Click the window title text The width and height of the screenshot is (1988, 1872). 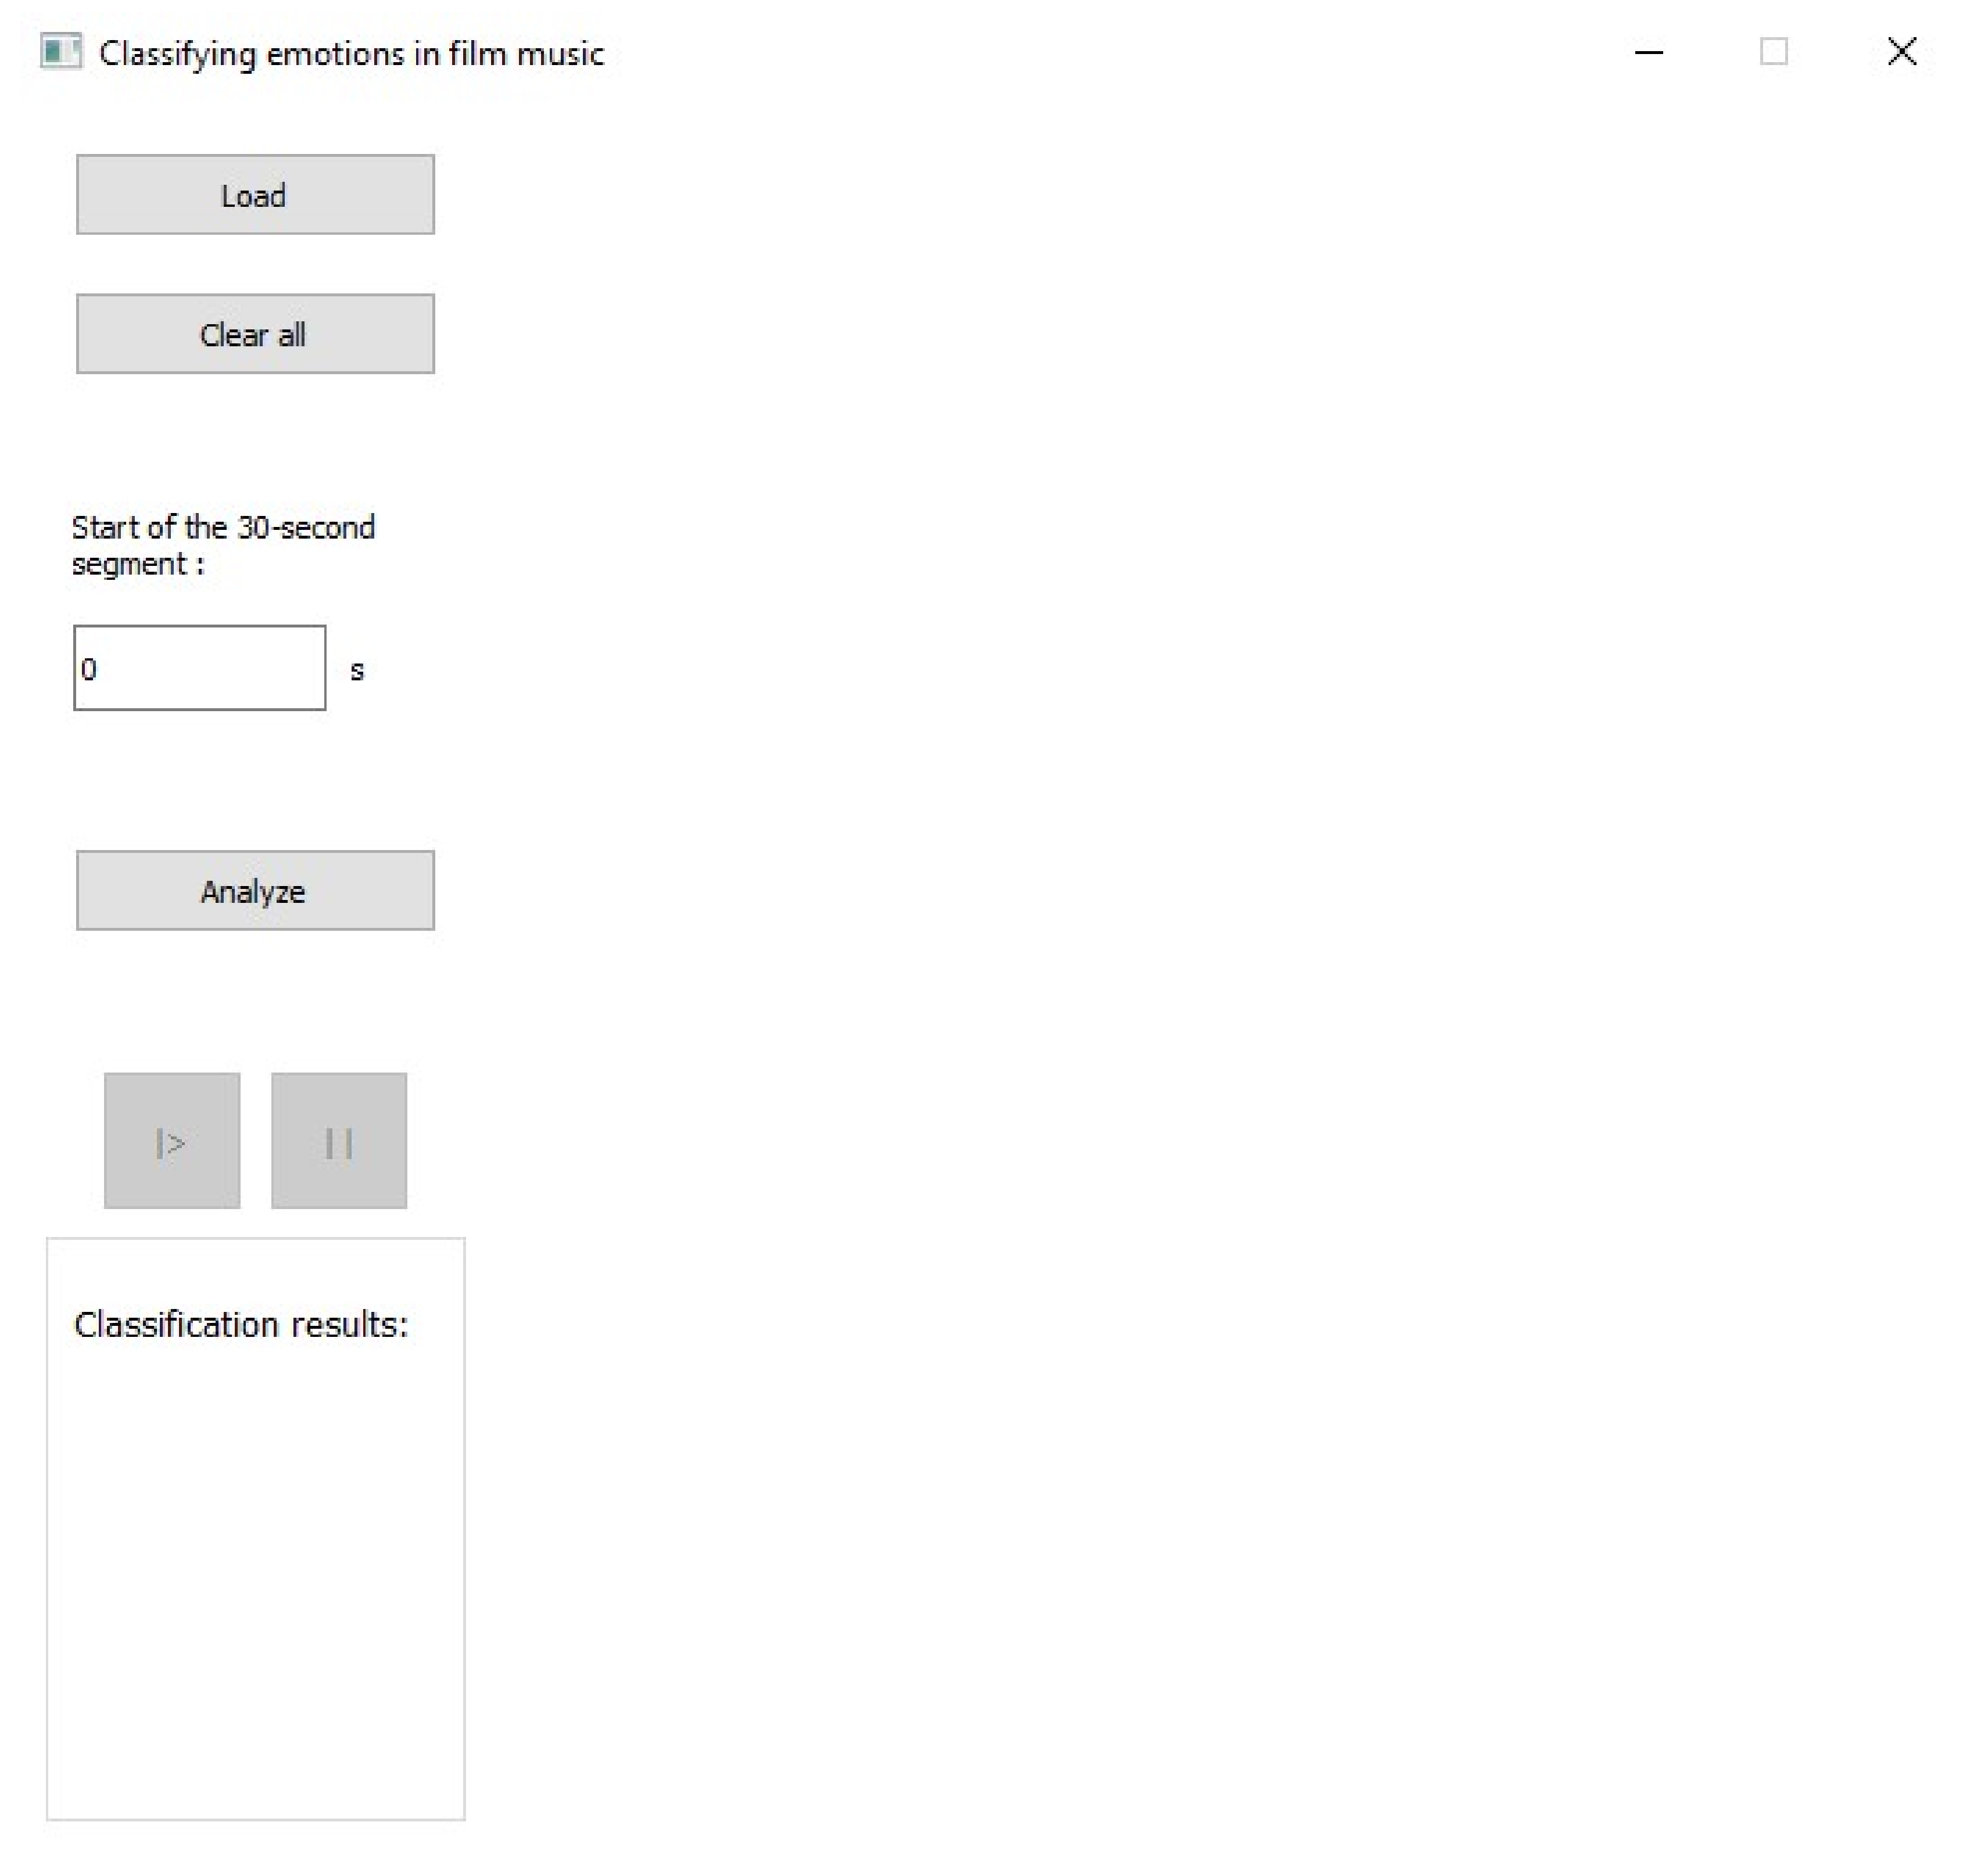click(x=351, y=53)
